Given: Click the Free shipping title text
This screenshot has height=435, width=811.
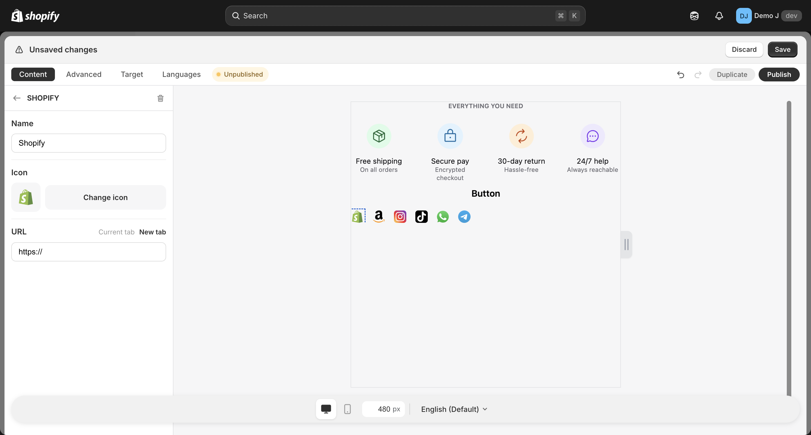Looking at the screenshot, I should point(379,161).
